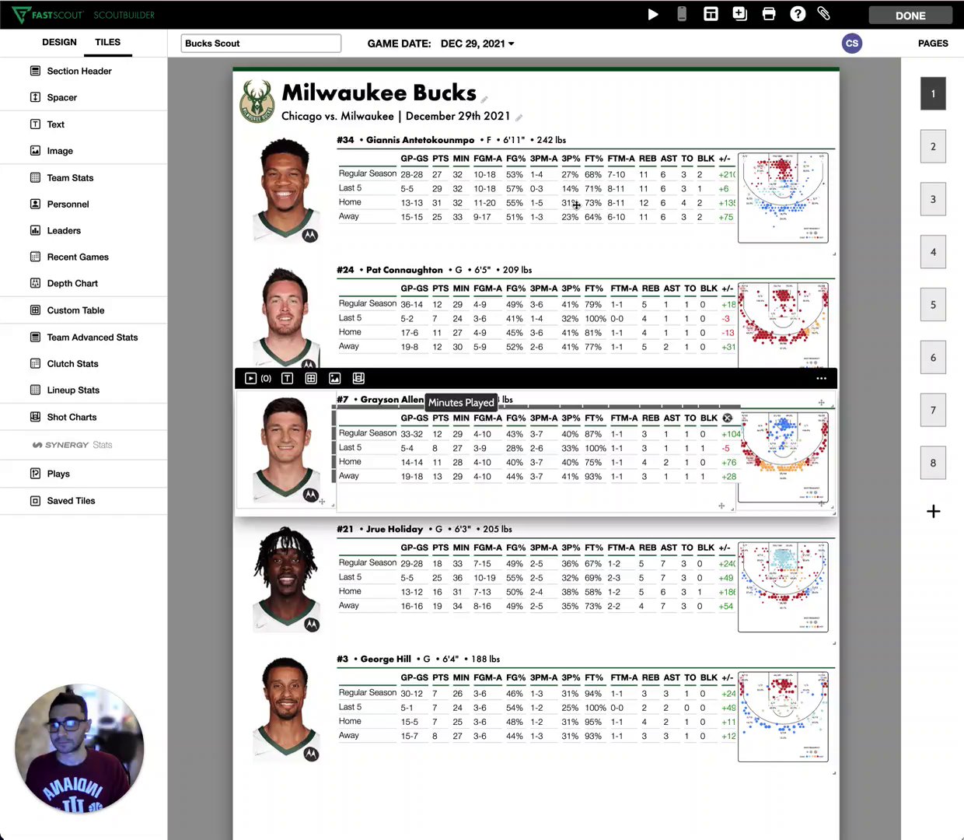Click text icon in tile toolbar
Viewport: 964px width, 840px height.
point(287,378)
